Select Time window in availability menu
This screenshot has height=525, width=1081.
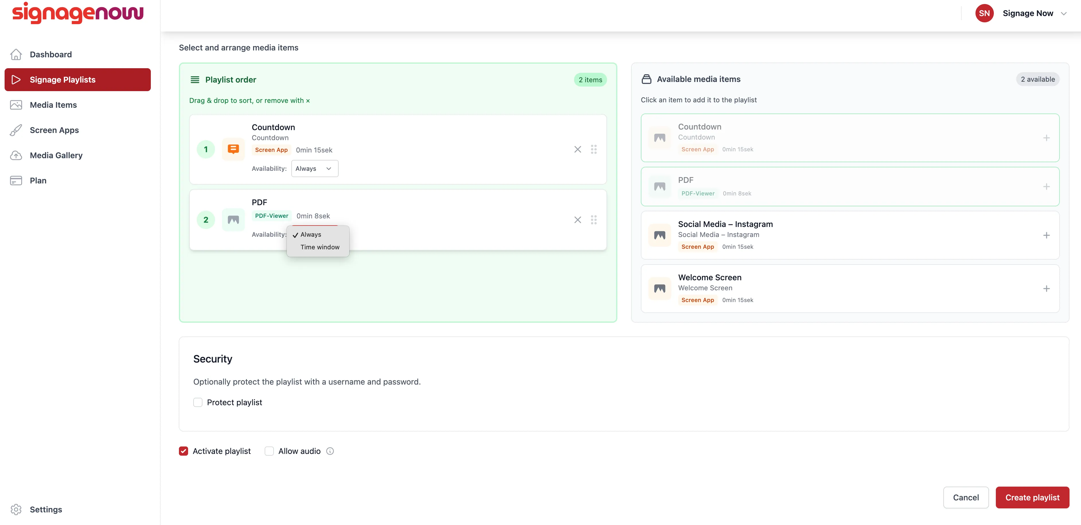pyautogui.click(x=318, y=247)
